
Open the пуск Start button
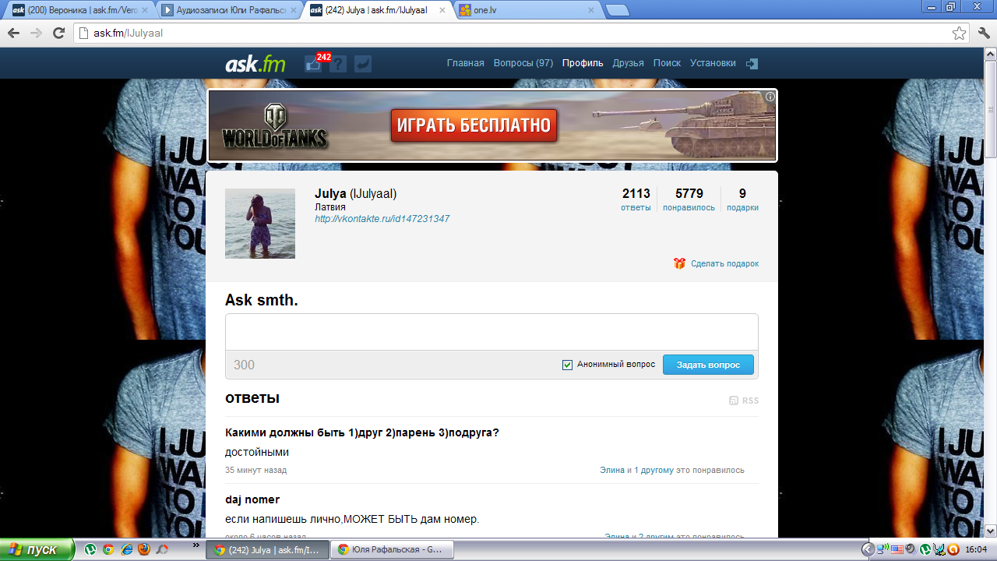coord(37,549)
